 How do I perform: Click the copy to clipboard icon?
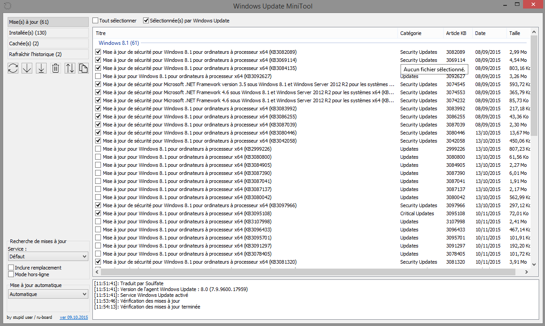pyautogui.click(x=83, y=68)
